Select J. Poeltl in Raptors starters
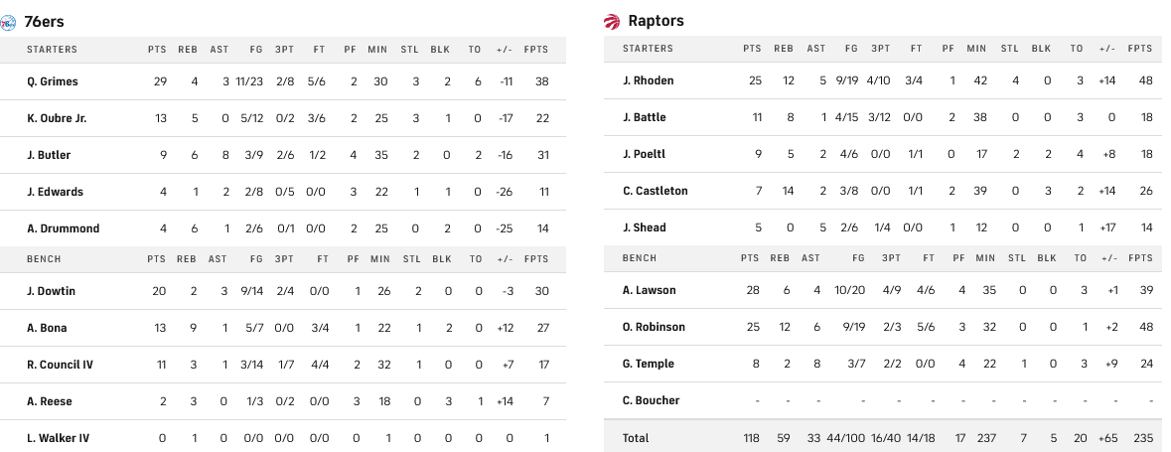 coord(645,154)
